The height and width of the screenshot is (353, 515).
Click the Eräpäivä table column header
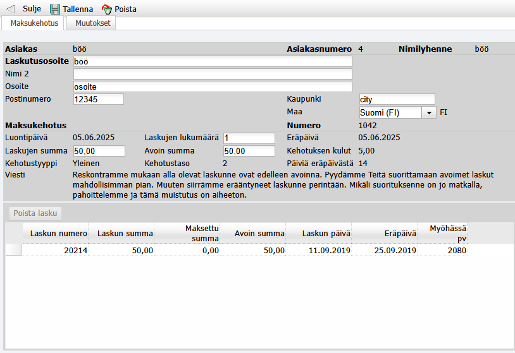click(x=385, y=234)
